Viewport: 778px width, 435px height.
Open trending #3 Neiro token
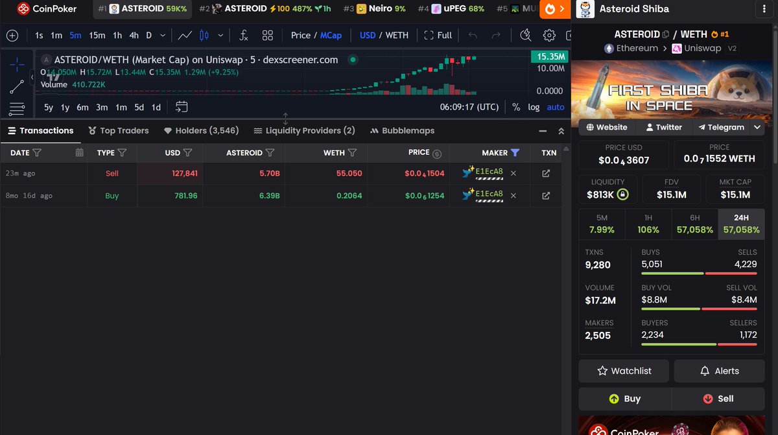click(x=374, y=9)
